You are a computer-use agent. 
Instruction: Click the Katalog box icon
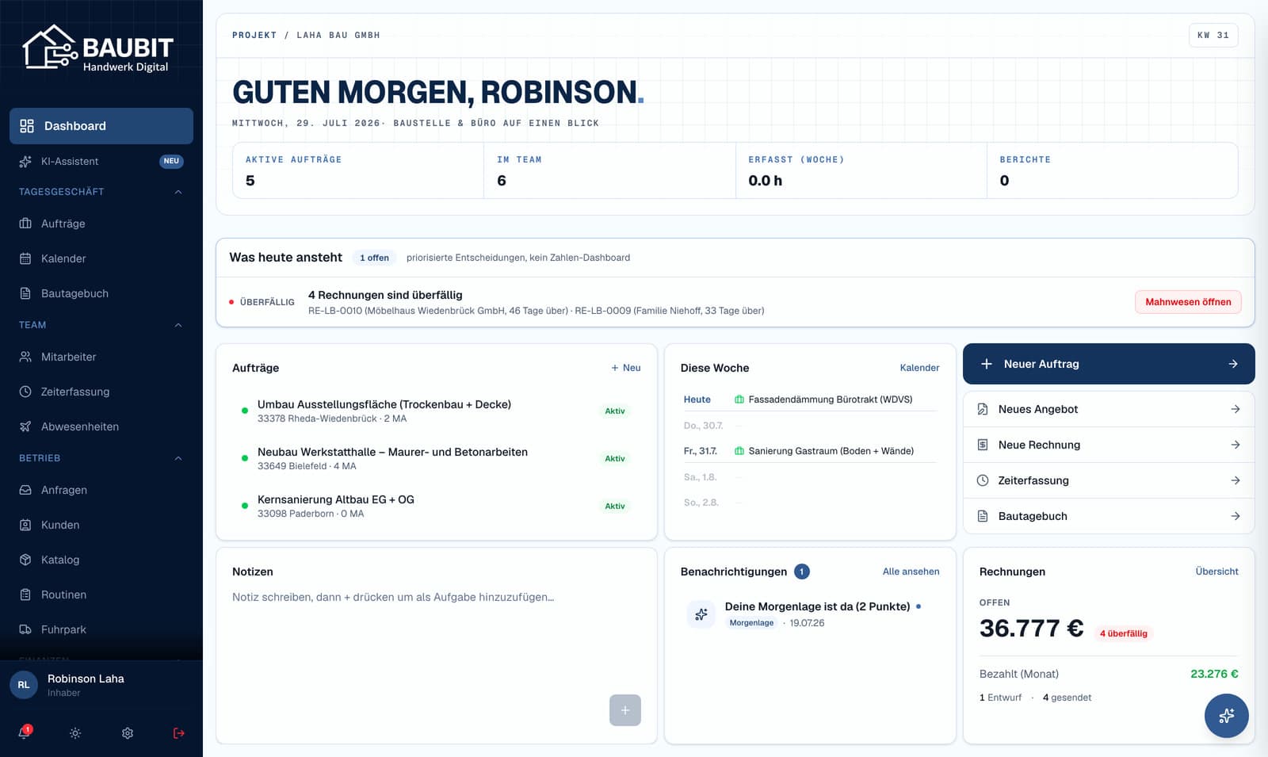point(25,560)
